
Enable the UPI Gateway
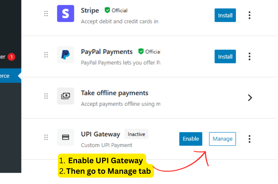tap(191, 139)
